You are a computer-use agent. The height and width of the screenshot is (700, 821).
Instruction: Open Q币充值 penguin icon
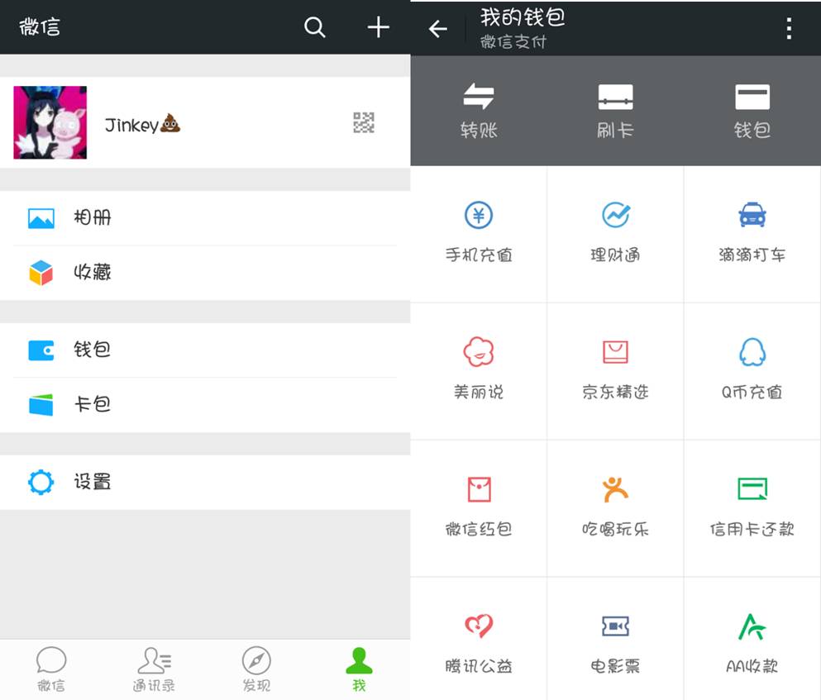click(x=752, y=352)
